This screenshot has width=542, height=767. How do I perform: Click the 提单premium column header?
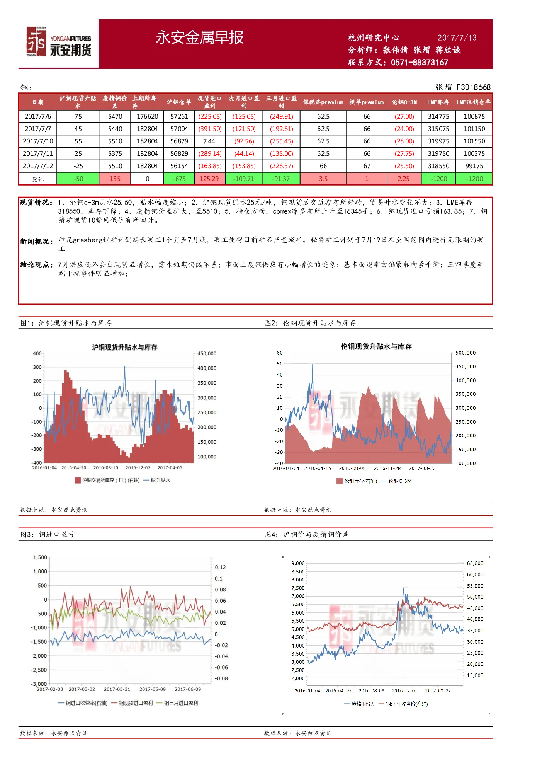(367, 102)
